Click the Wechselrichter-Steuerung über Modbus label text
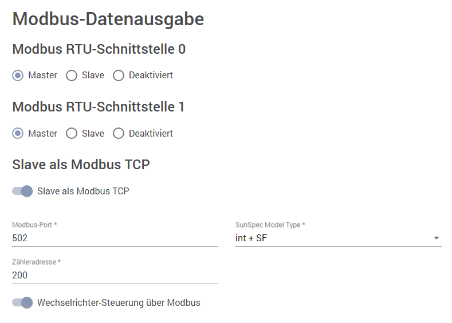 click(119, 302)
